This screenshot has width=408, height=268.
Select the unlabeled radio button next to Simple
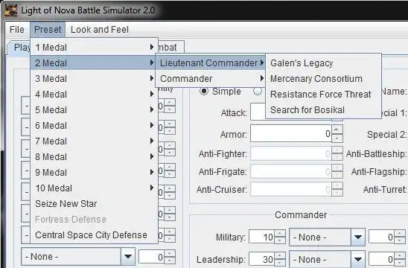point(258,92)
